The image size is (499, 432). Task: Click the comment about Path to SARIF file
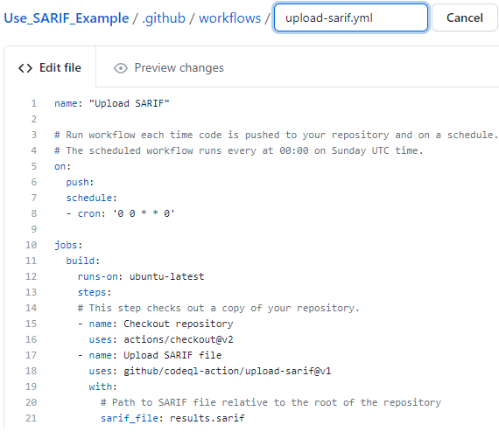pos(271,402)
